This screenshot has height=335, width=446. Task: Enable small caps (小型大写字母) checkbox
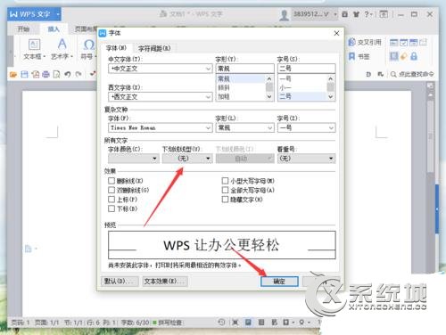click(225, 181)
